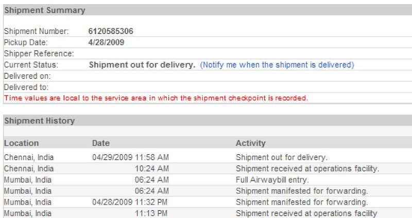This screenshot has height=218, width=412.
Task: Click Chennai, India location in first row
Action: click(29, 157)
